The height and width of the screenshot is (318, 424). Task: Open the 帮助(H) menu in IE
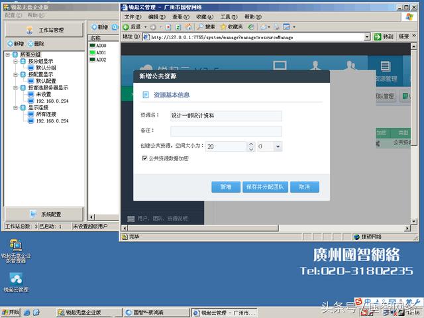[x=253, y=17]
